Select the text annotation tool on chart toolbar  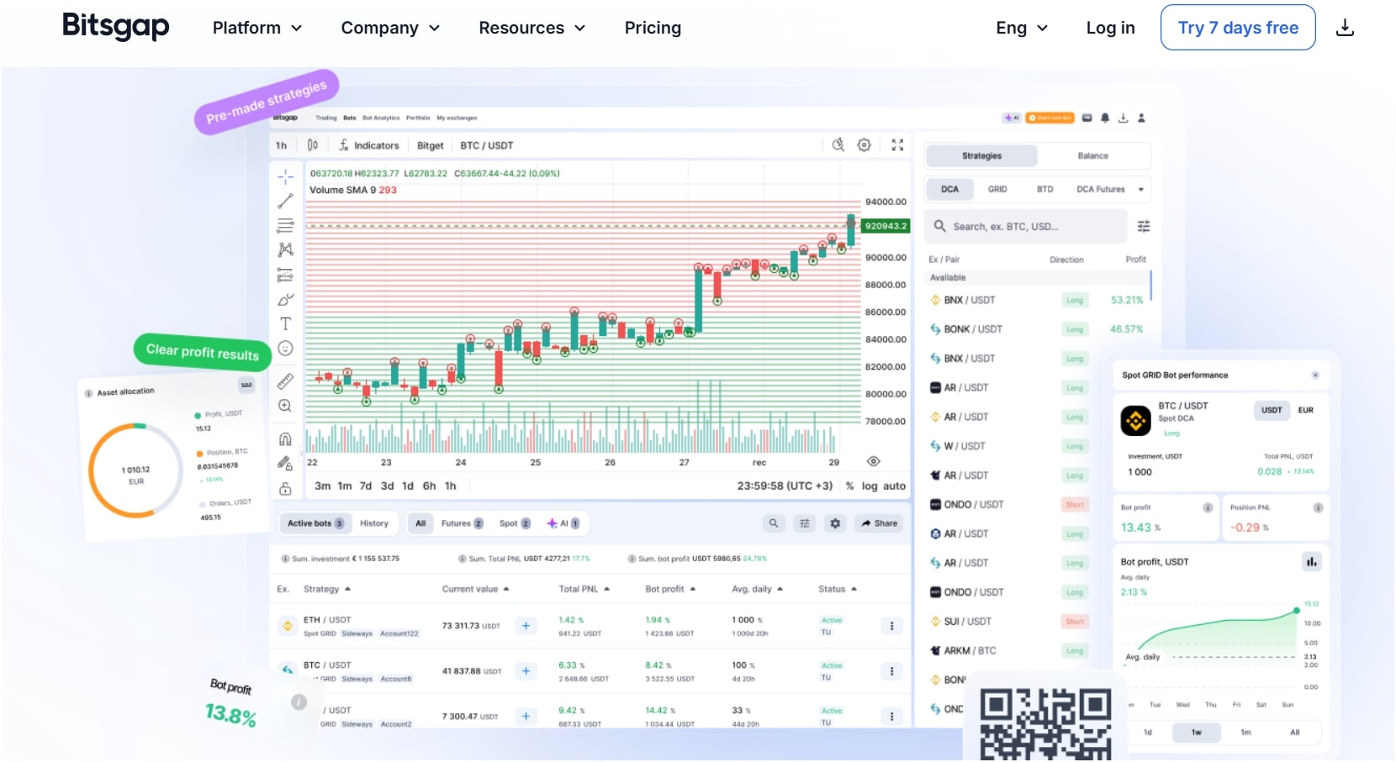[x=285, y=323]
